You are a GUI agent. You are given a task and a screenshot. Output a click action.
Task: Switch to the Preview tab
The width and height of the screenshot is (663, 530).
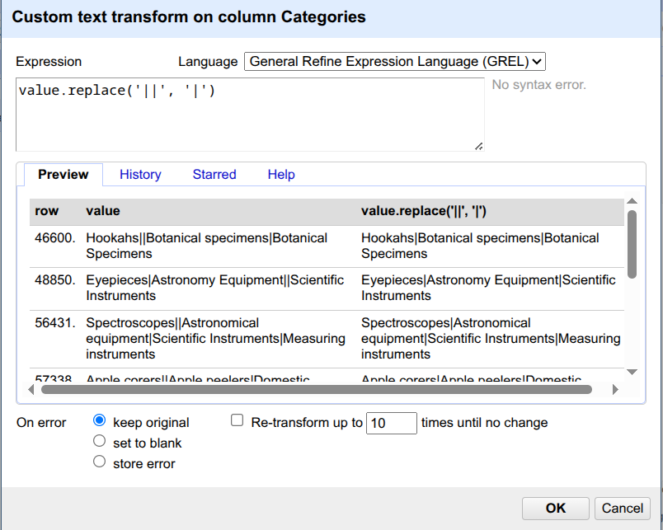63,174
